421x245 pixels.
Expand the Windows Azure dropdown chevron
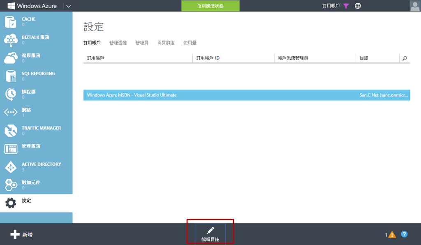click(x=69, y=6)
